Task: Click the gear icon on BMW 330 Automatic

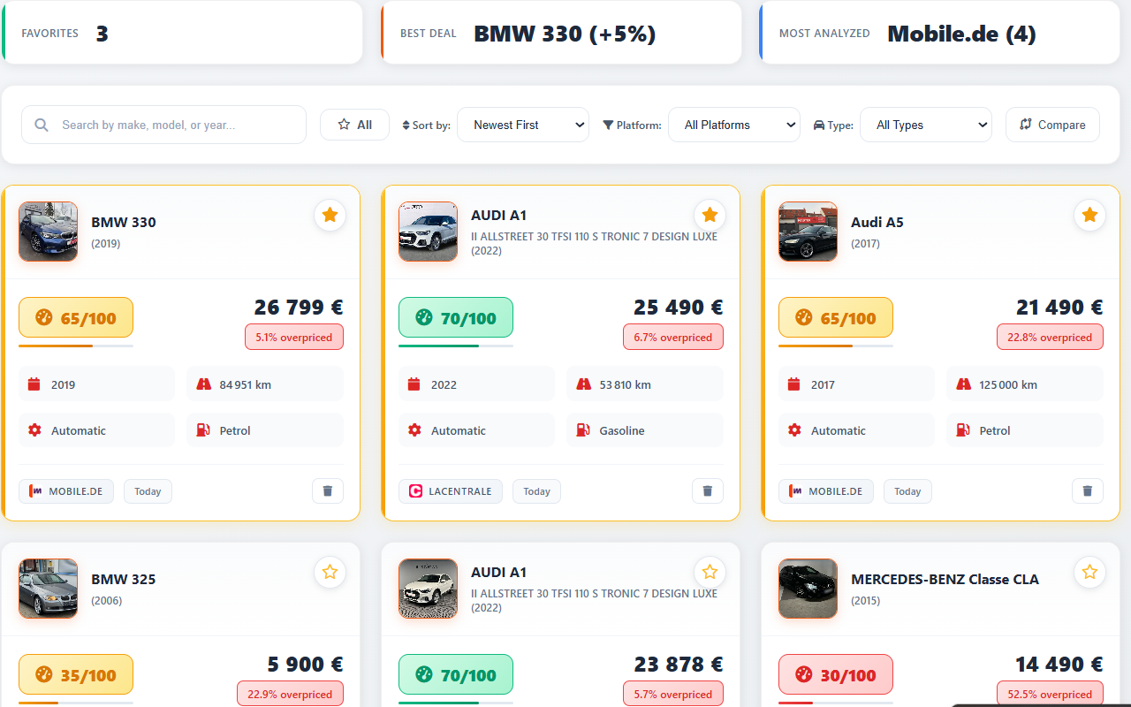Action: 34,430
